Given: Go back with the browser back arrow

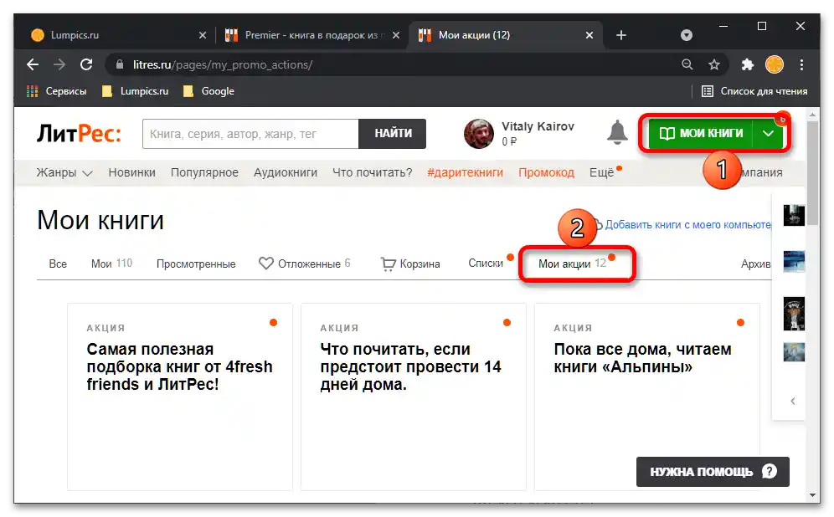Looking at the screenshot, I should pos(33,64).
